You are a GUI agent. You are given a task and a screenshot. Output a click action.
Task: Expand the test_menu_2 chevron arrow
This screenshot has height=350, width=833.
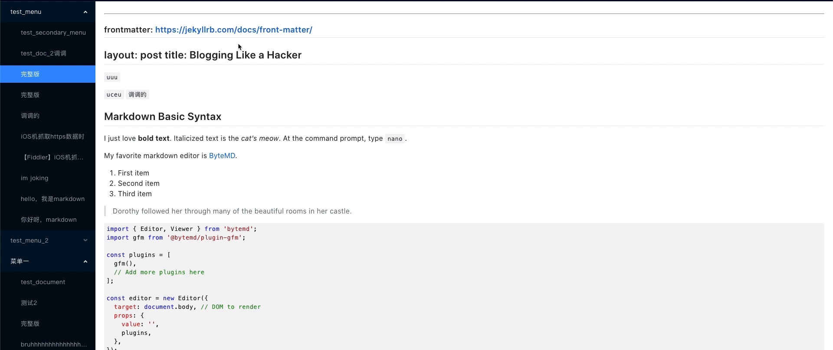tap(85, 240)
